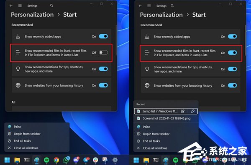This screenshot has height=165, width=251.
Task: Click 'Recent' header in the jump list
Action: (141, 104)
